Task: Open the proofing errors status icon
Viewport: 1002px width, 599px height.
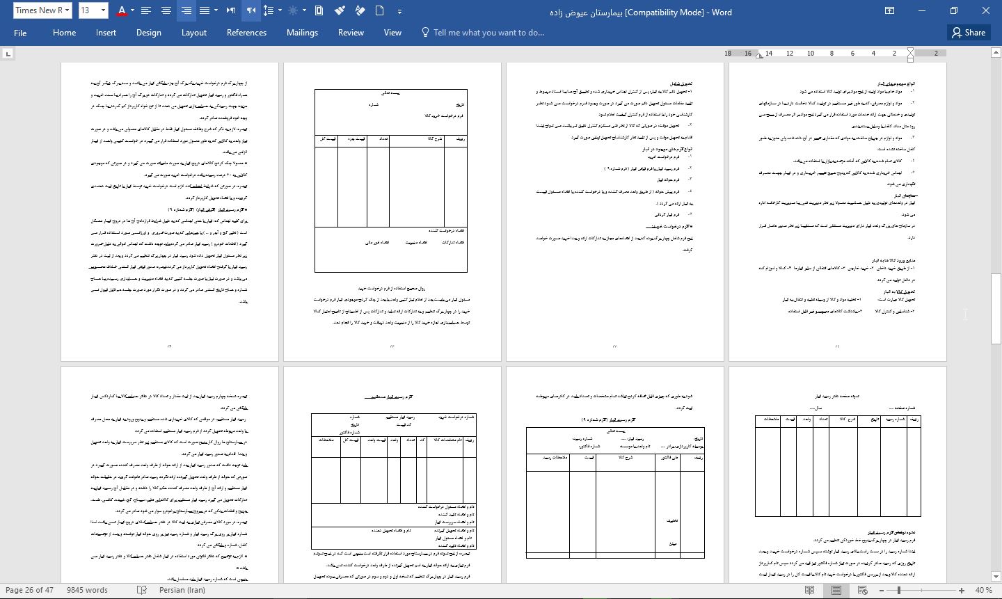Action: coord(142,590)
